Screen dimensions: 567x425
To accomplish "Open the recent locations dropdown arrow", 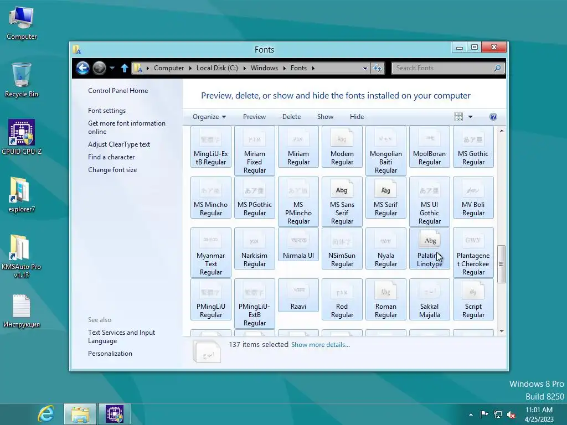I will pos(112,68).
